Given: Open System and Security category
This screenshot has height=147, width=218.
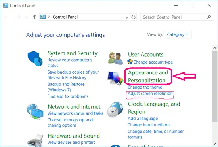Looking at the screenshot, I should coord(73,53).
